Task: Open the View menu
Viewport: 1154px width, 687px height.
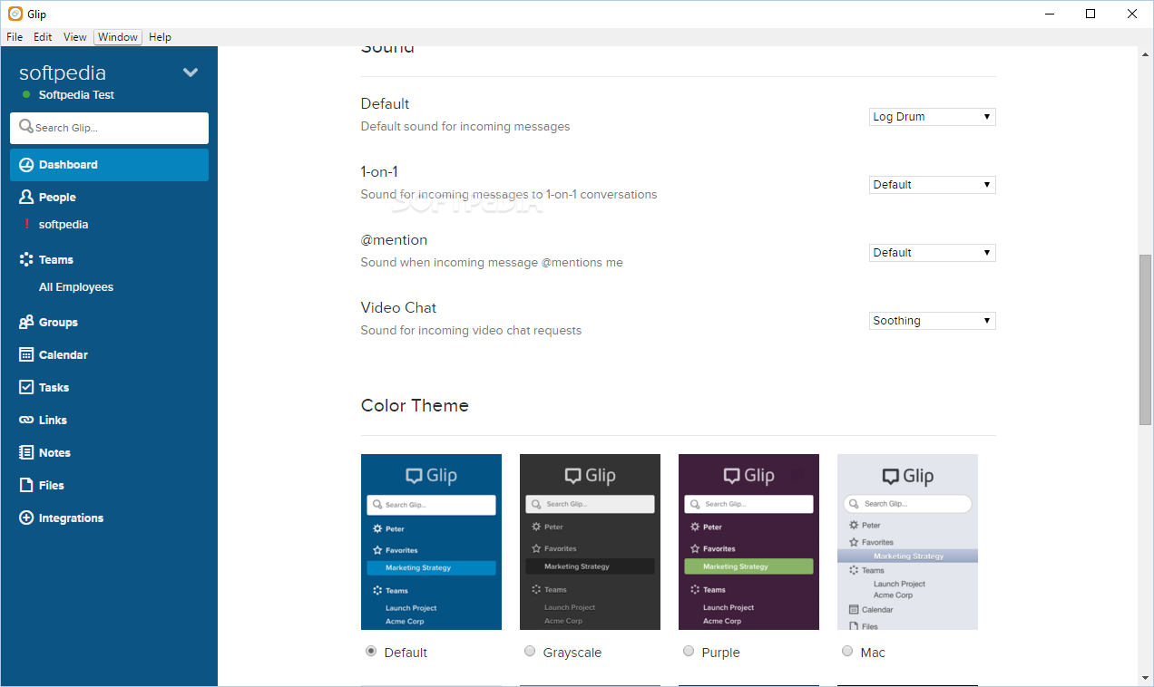Action: (75, 37)
